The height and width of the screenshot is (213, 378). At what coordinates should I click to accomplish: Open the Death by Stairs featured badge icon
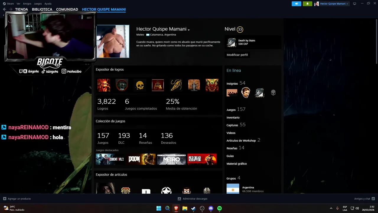232,43
